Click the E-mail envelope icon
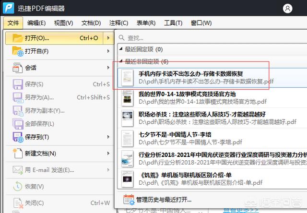The image size is (307, 213). pos(18,170)
